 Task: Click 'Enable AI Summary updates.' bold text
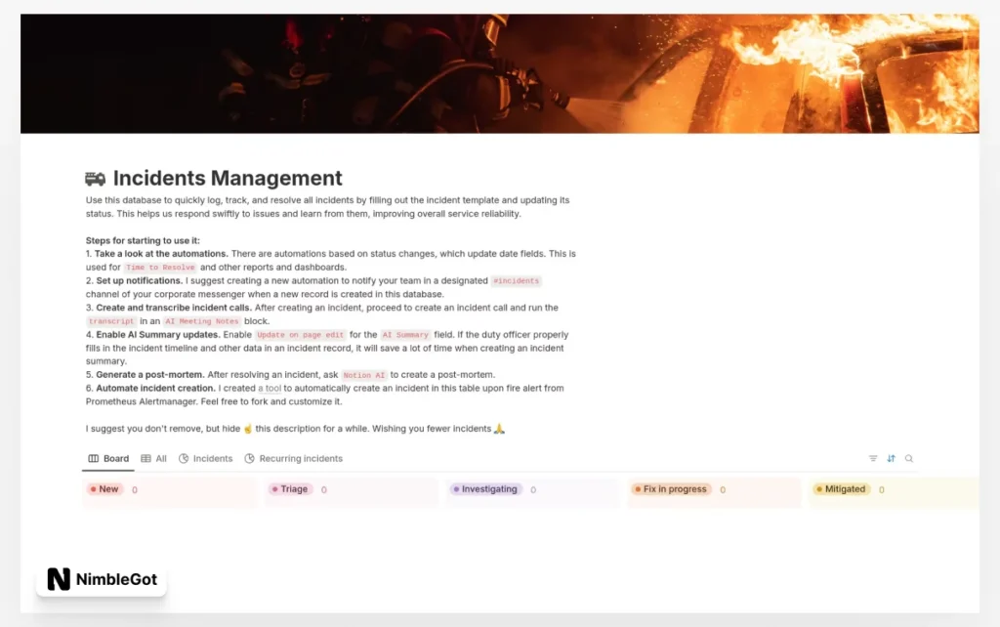click(158, 334)
